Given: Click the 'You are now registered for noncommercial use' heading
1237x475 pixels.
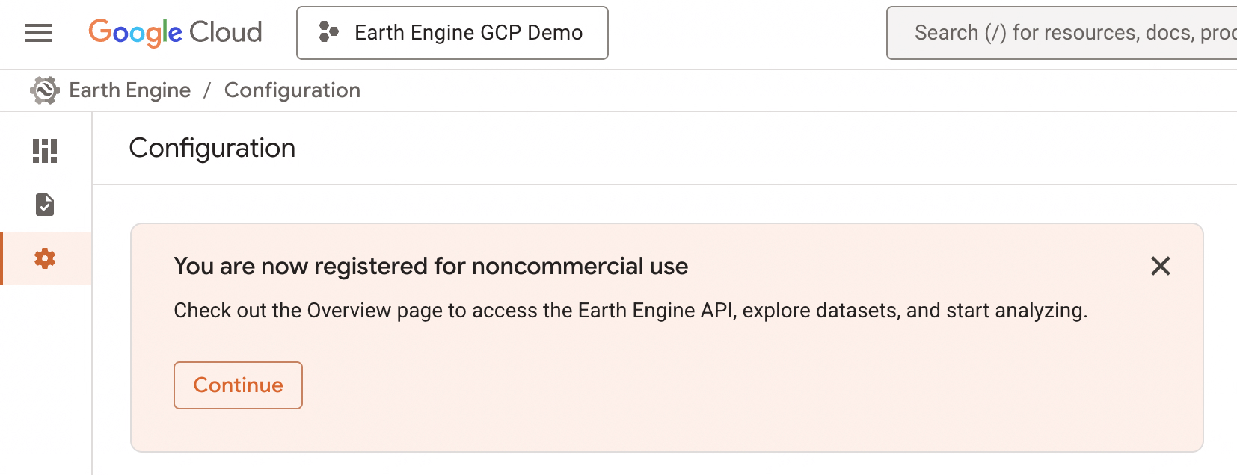Looking at the screenshot, I should click(x=431, y=266).
